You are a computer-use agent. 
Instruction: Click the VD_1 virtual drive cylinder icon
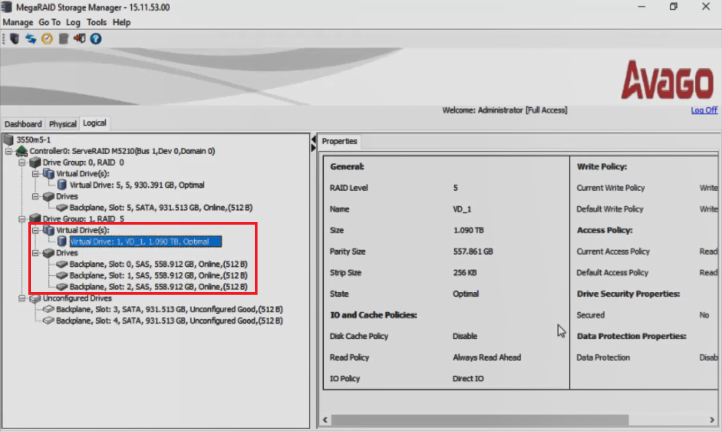pos(62,241)
